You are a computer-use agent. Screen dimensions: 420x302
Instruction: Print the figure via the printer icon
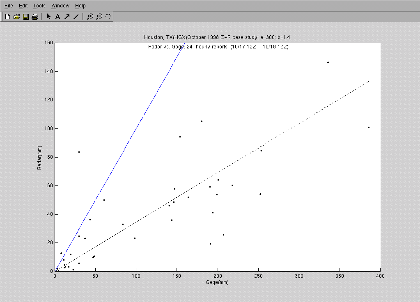[35, 16]
